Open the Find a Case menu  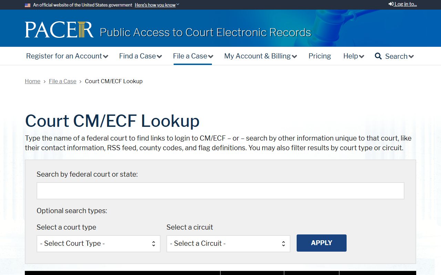(x=141, y=56)
